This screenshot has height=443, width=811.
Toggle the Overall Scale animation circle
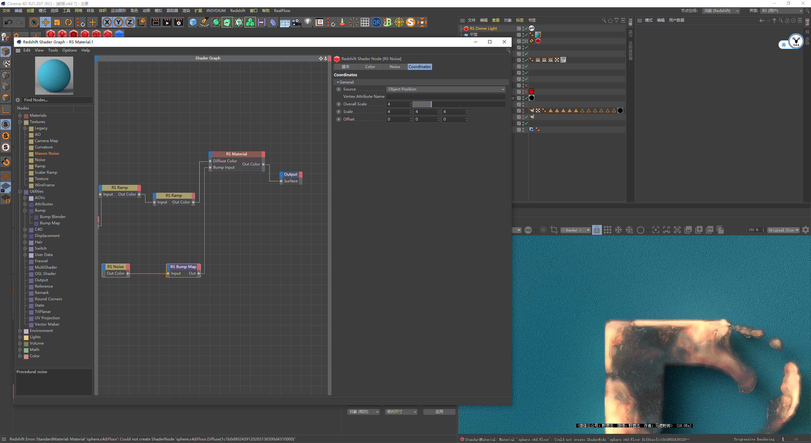339,104
